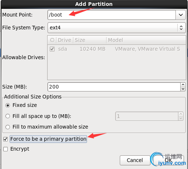Toggle the sda drive checkbox
This screenshot has height=169, width=188.
click(52, 49)
